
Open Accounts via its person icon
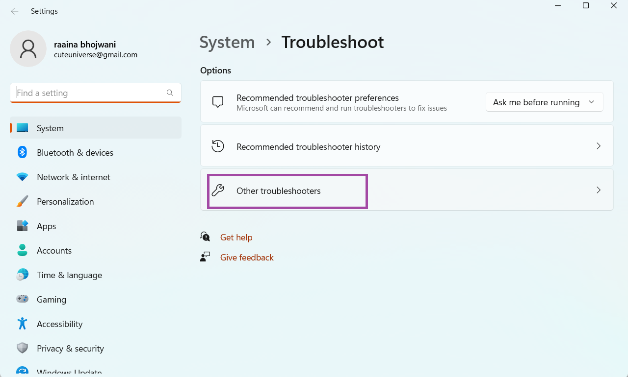pyautogui.click(x=22, y=251)
